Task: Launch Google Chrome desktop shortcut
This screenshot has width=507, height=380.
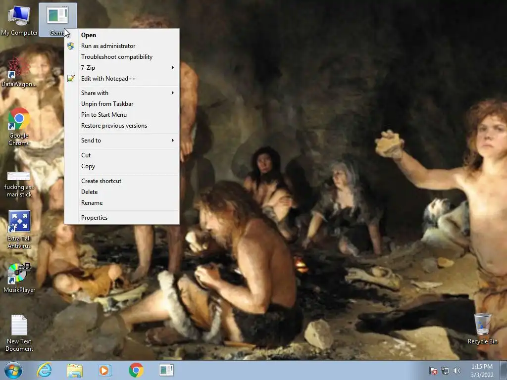Action: (x=19, y=127)
